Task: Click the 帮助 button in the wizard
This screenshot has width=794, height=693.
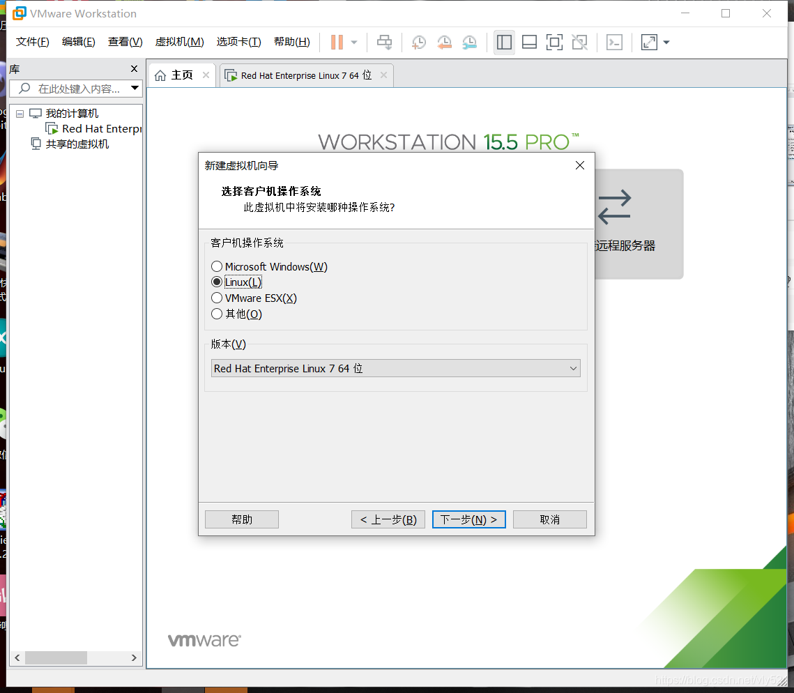Action: [241, 519]
